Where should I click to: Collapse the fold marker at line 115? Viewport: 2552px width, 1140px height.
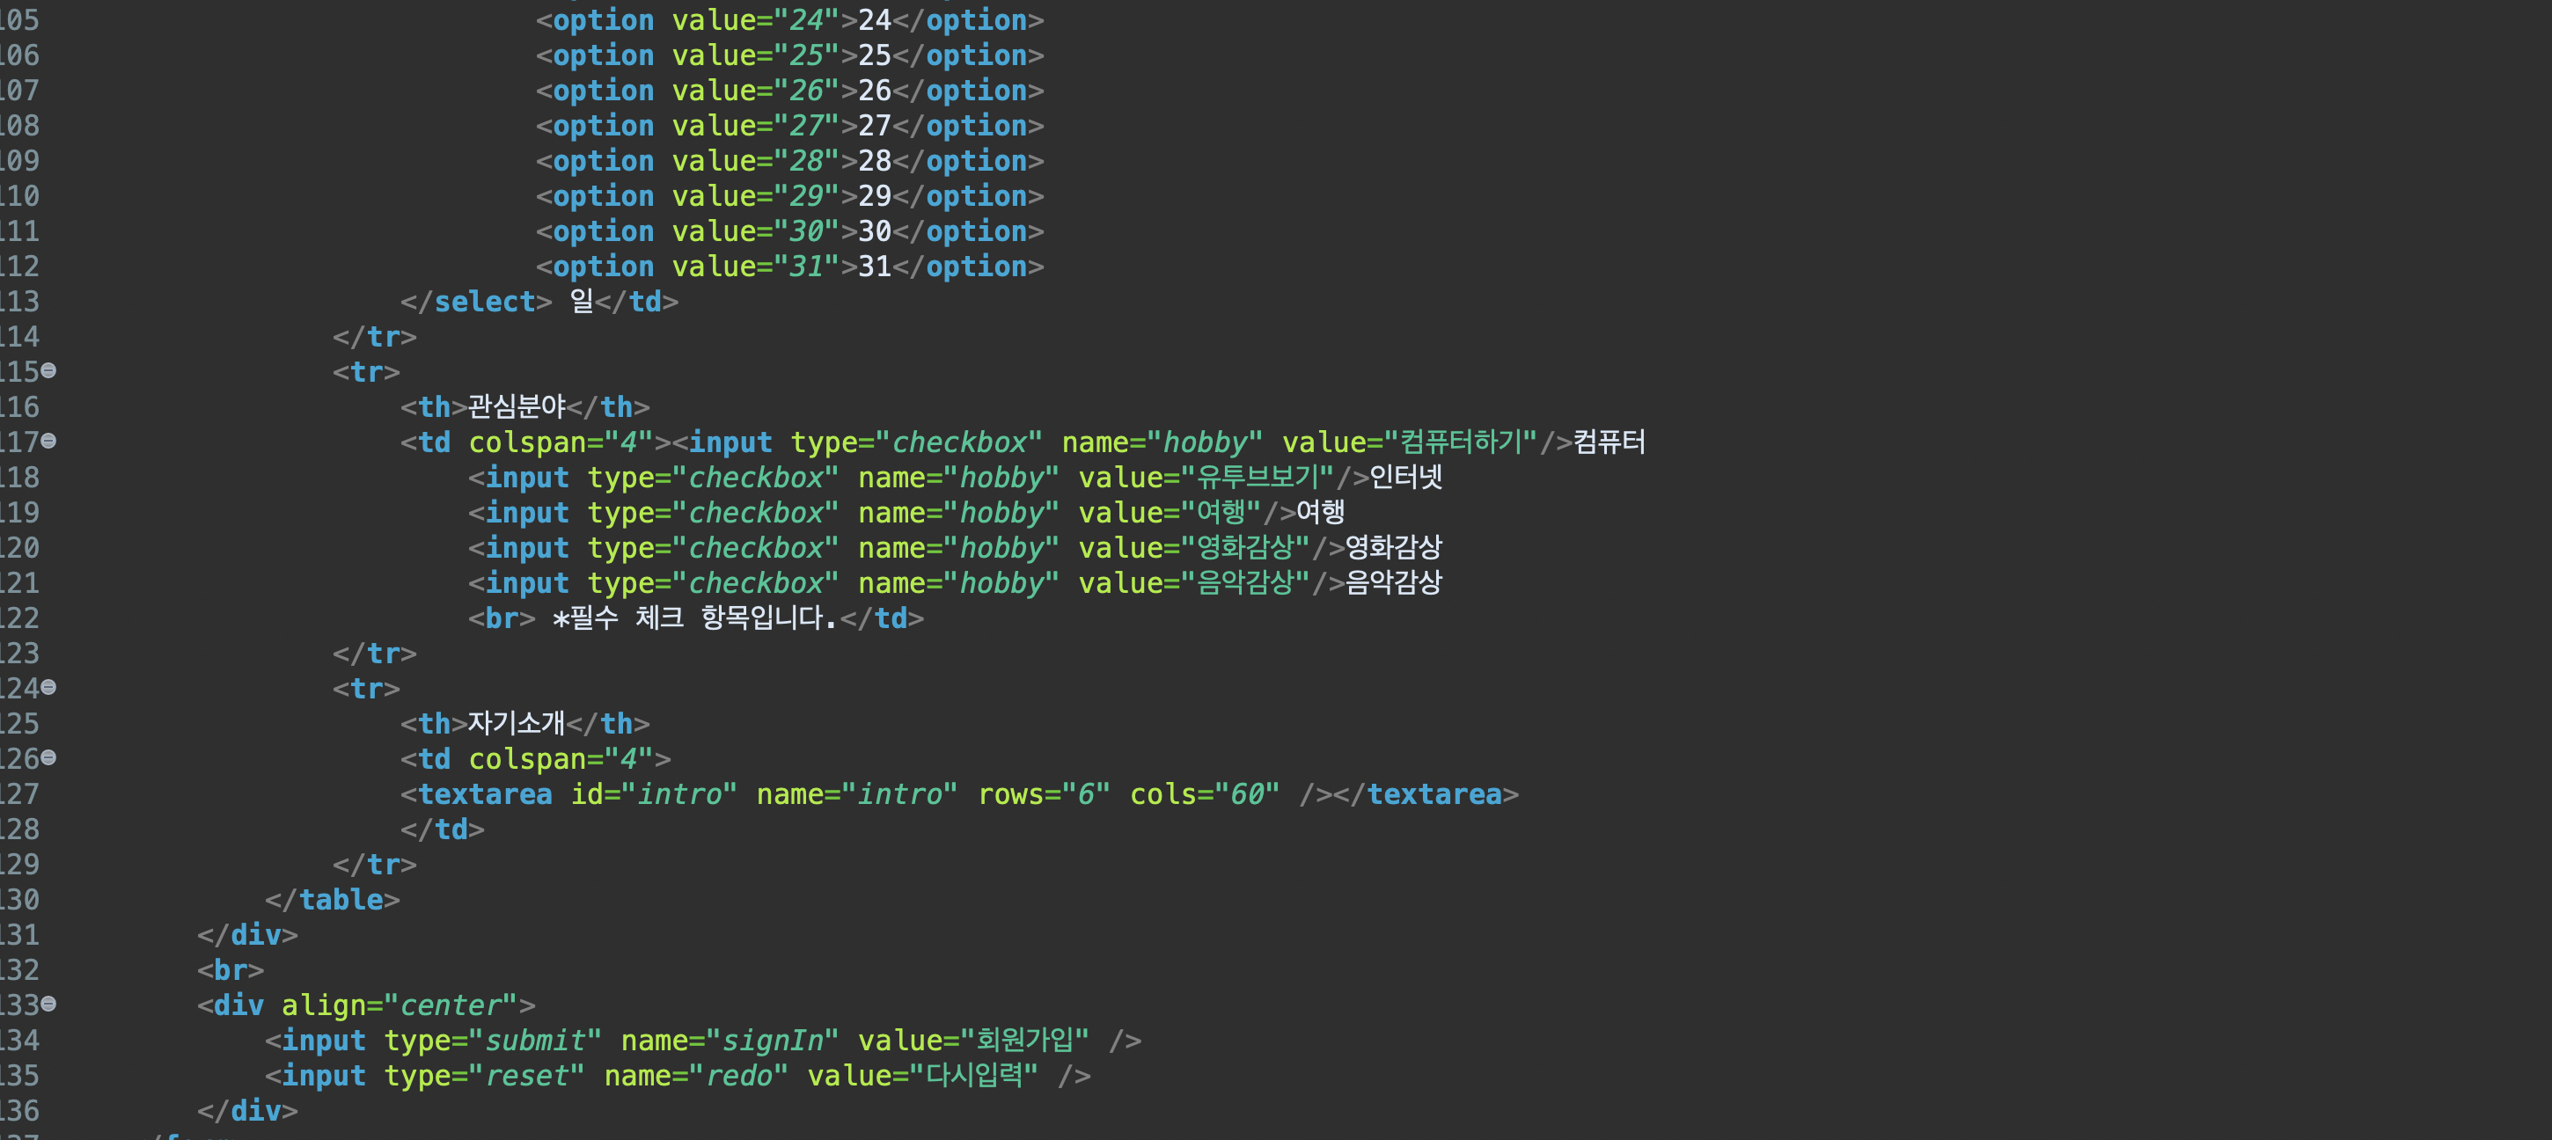click(x=48, y=370)
